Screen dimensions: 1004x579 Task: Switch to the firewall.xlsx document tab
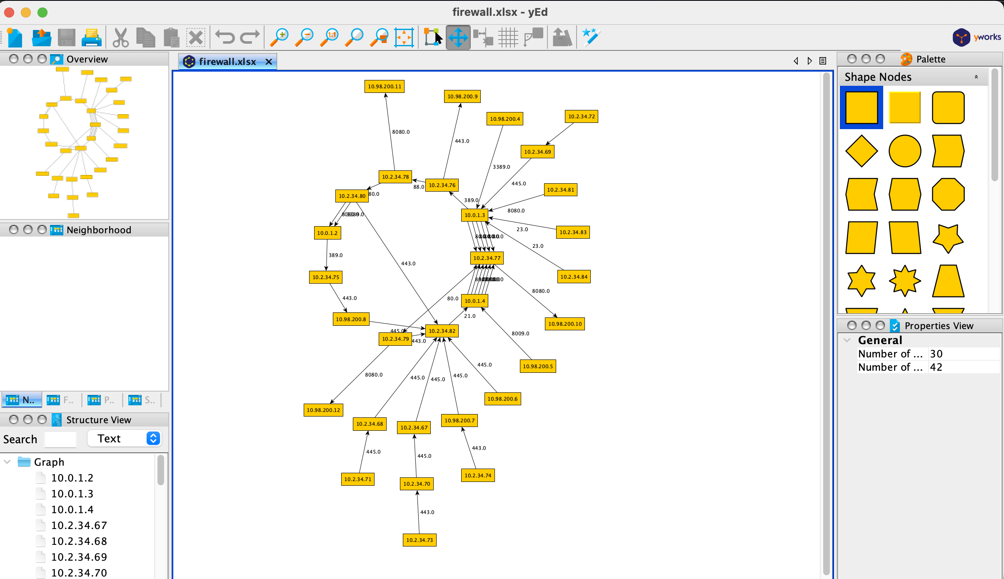pos(227,62)
